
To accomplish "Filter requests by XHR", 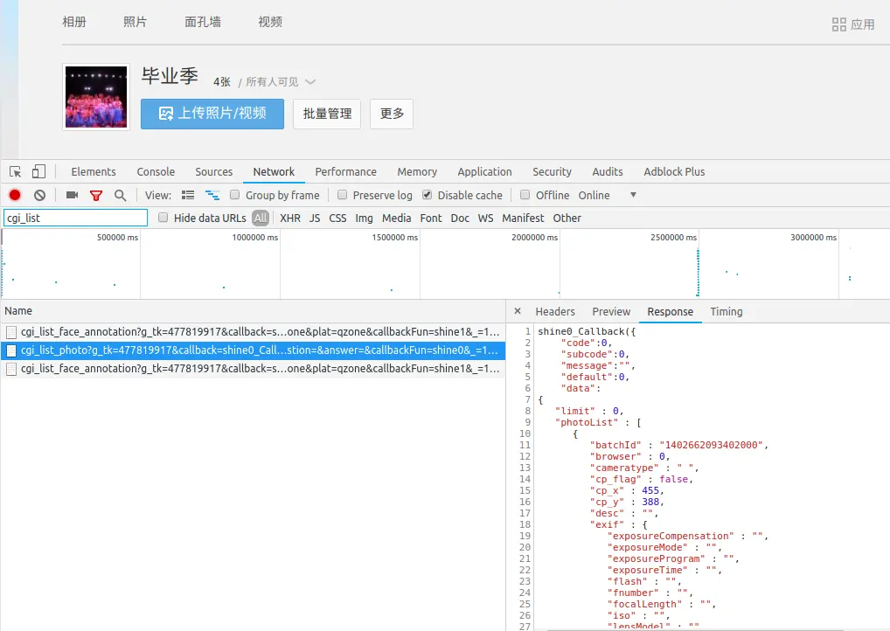I will point(290,218).
